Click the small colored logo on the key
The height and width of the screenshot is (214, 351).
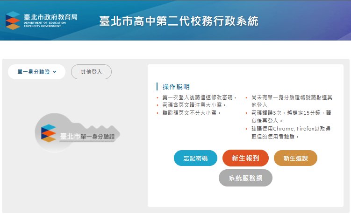[49, 133]
